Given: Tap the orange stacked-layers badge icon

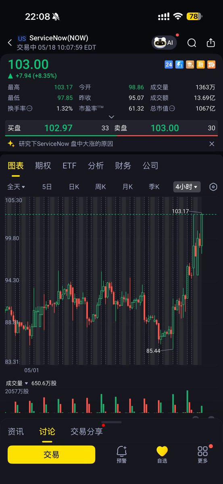Looking at the screenshot, I should [x=190, y=65].
